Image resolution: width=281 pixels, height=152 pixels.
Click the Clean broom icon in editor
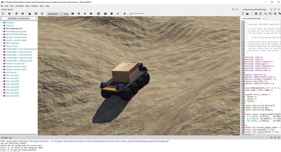point(279,14)
